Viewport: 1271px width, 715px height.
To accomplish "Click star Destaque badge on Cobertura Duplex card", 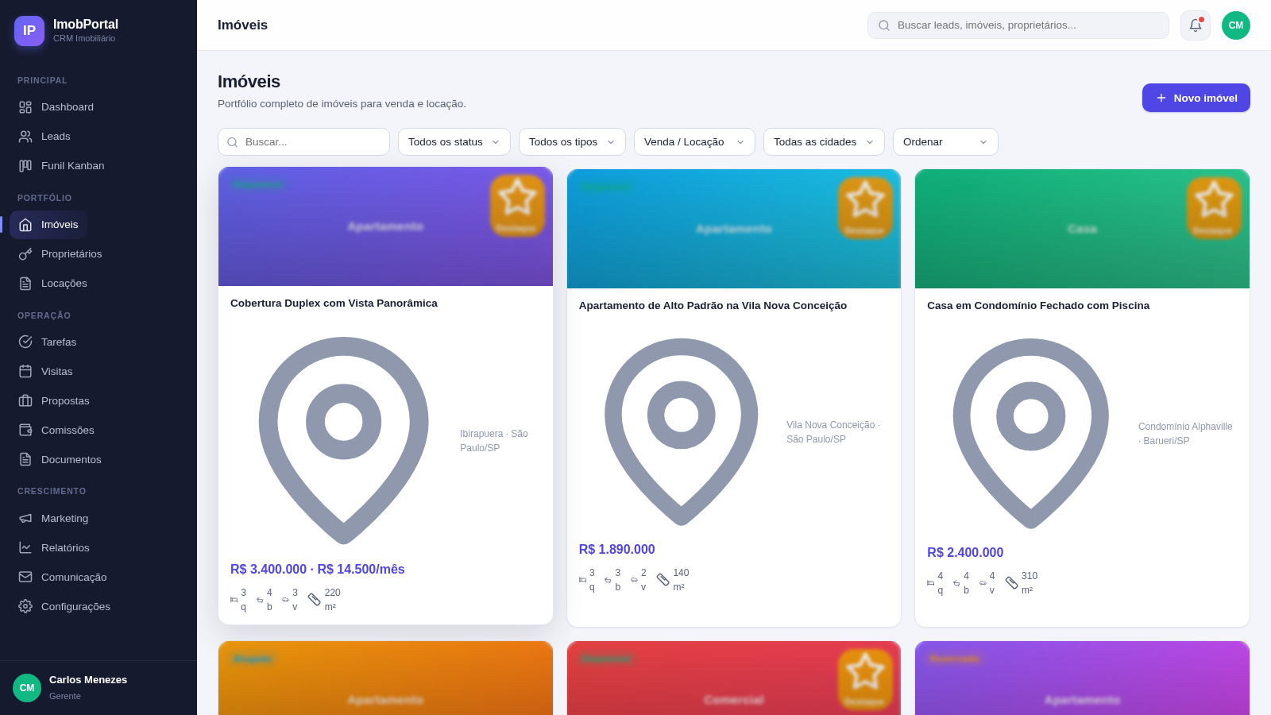I will coord(517,206).
